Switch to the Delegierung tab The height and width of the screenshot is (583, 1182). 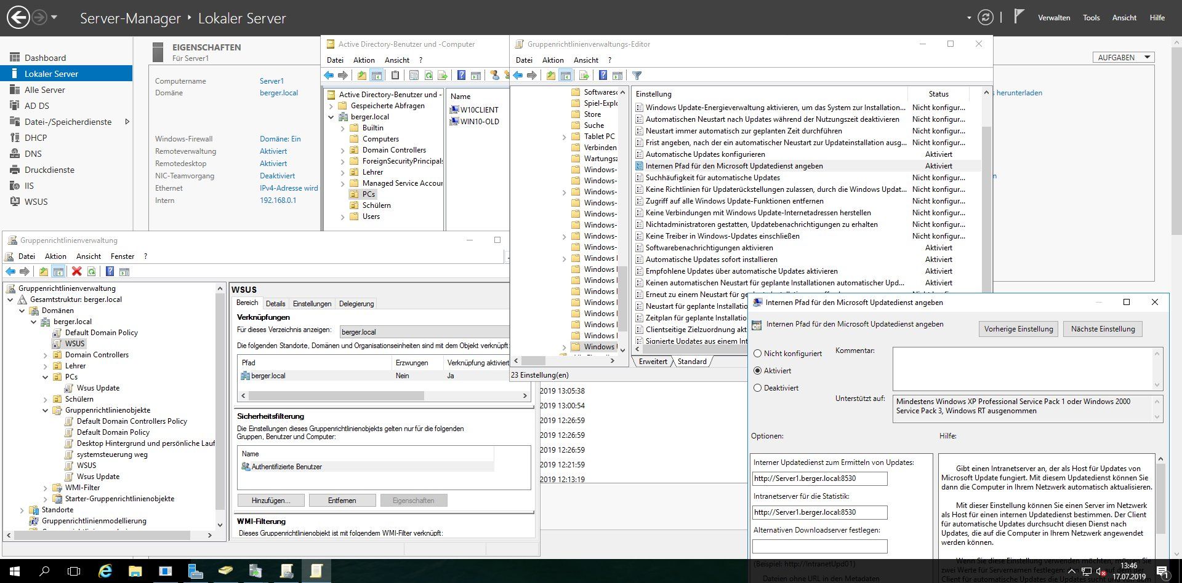coord(356,304)
